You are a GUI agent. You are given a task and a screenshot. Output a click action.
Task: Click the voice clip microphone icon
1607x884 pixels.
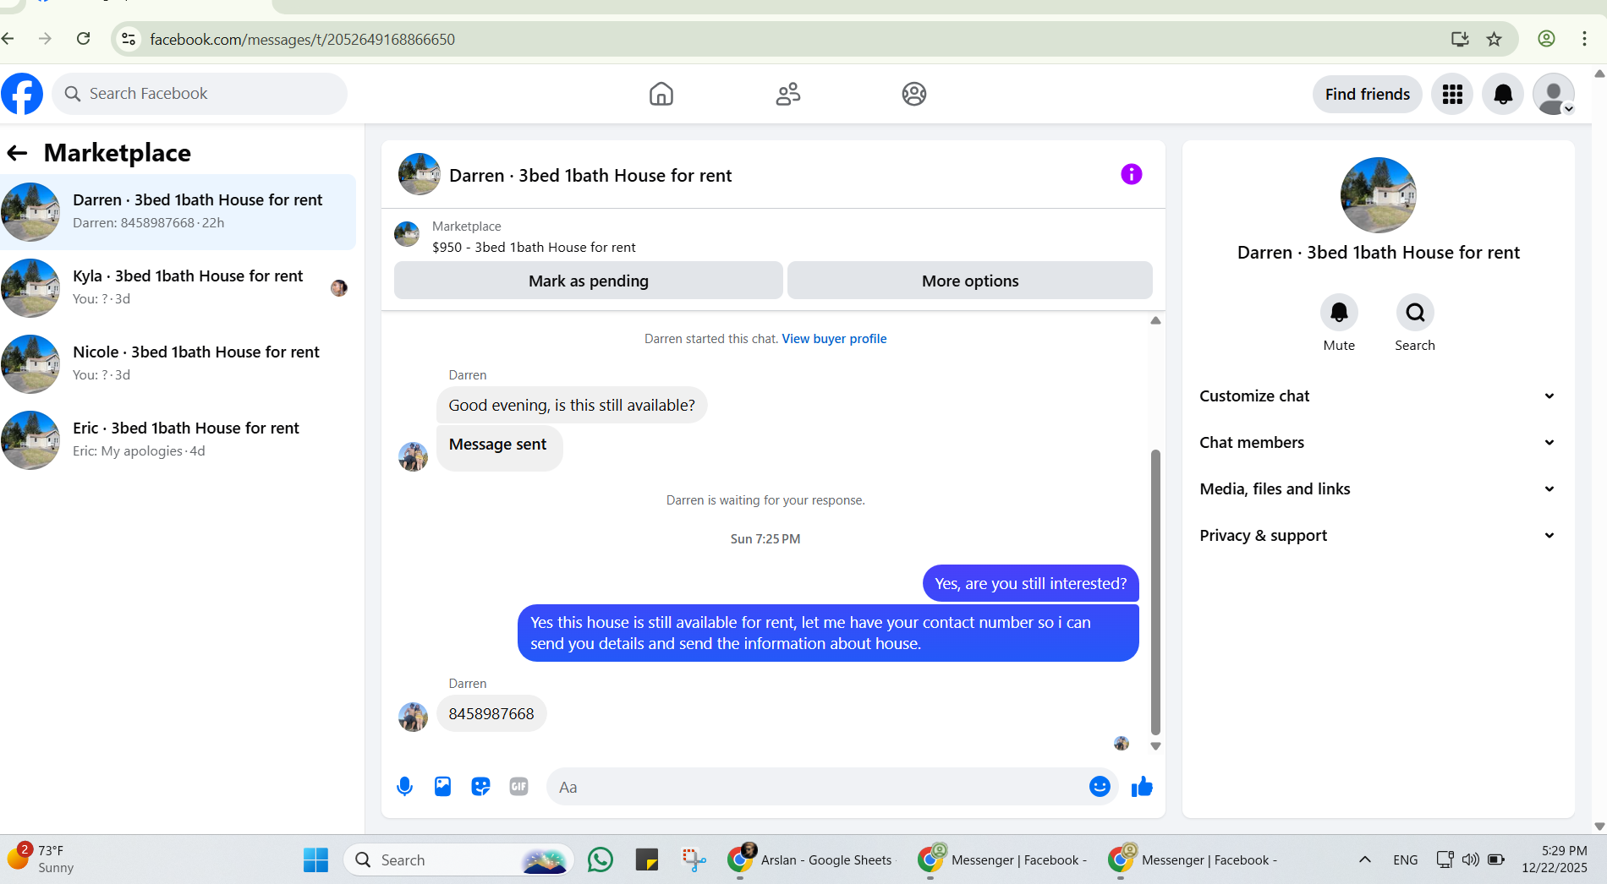click(x=405, y=787)
